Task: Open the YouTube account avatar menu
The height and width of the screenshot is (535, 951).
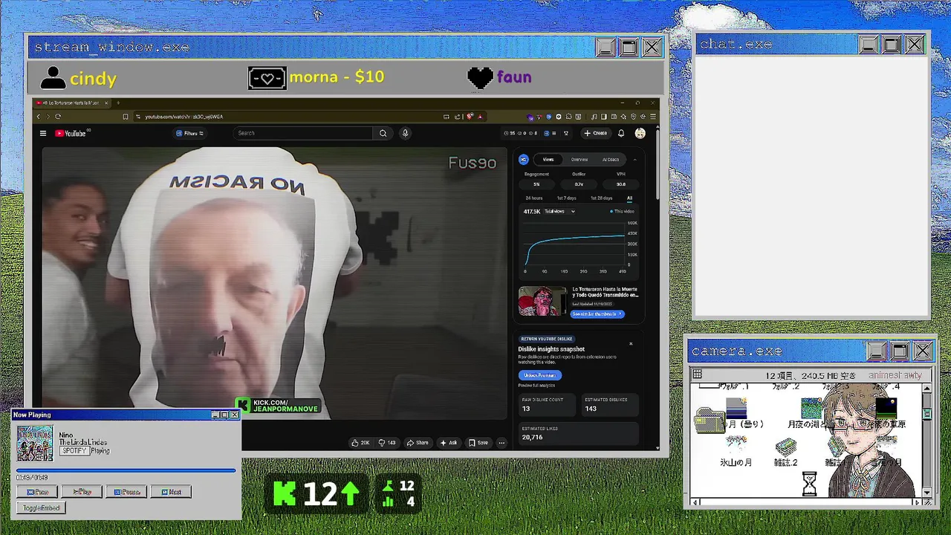Action: [640, 133]
